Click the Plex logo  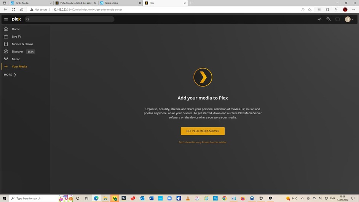pyautogui.click(x=16, y=19)
